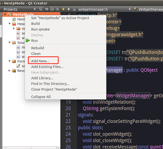Viewport: 163px width, 149px height.
Task: Open the Projects view selector dropdown
Action: tap(35, 9)
